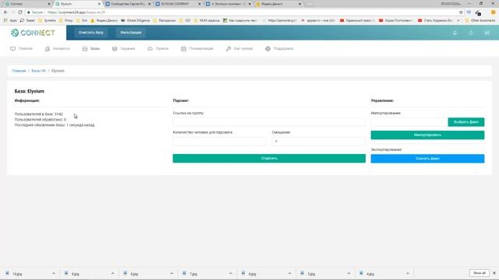499x280 pixels.
Task: Expand options for 7.jpg download
Action: click(231, 273)
